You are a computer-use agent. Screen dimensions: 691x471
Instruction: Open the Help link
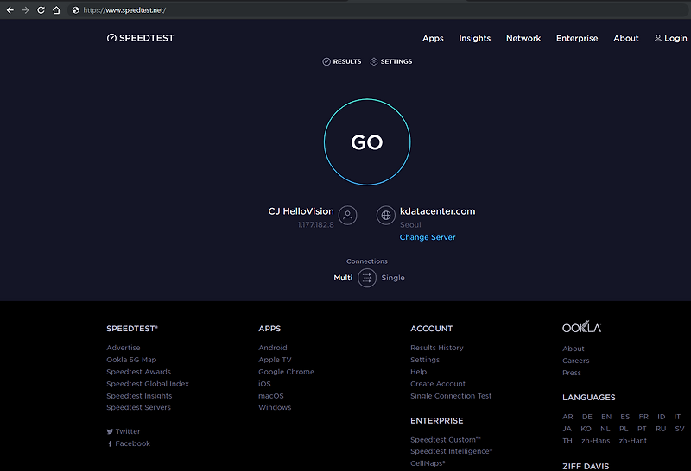click(x=419, y=372)
